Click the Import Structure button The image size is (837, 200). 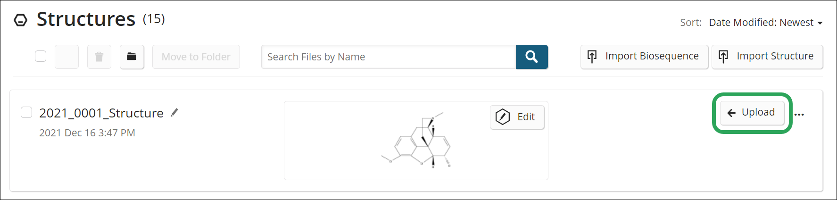[767, 57]
